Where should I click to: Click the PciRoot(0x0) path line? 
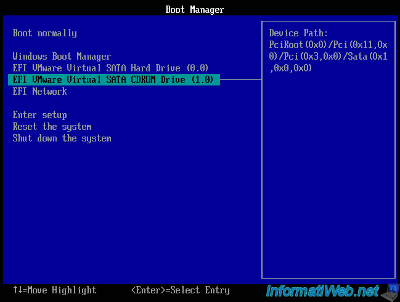295,45
